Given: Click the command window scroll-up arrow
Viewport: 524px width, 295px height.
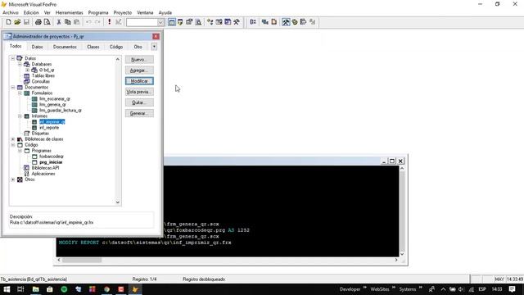Looking at the screenshot, I should (402, 169).
